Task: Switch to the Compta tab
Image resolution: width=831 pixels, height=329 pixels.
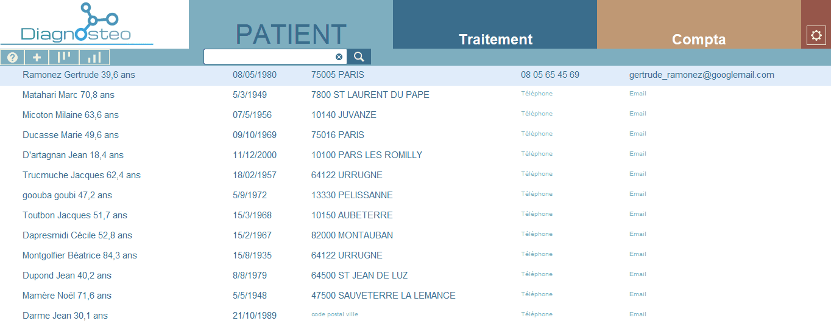Action: [x=699, y=40]
